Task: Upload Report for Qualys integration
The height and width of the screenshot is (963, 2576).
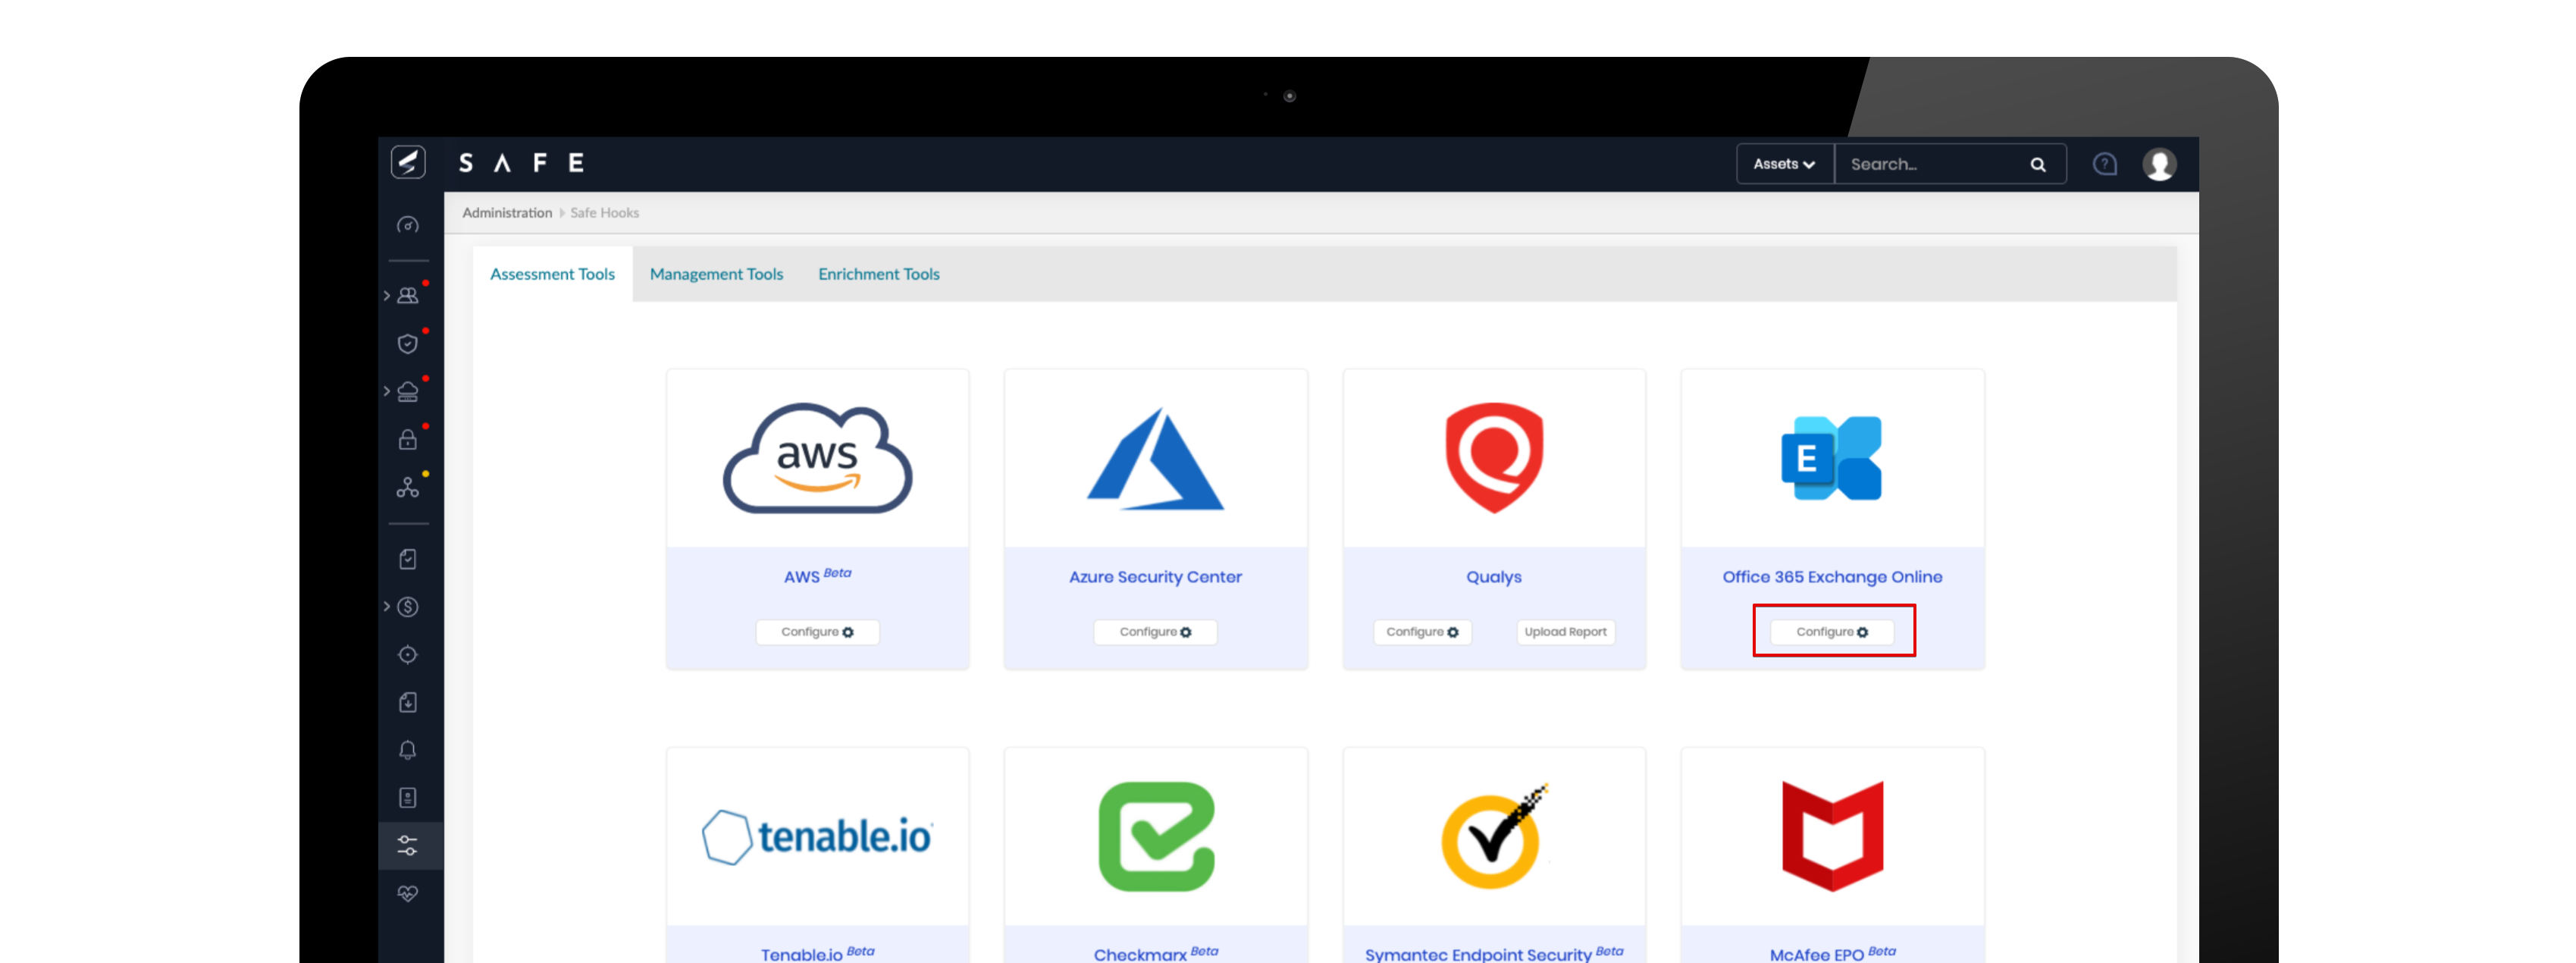Action: tap(1562, 631)
